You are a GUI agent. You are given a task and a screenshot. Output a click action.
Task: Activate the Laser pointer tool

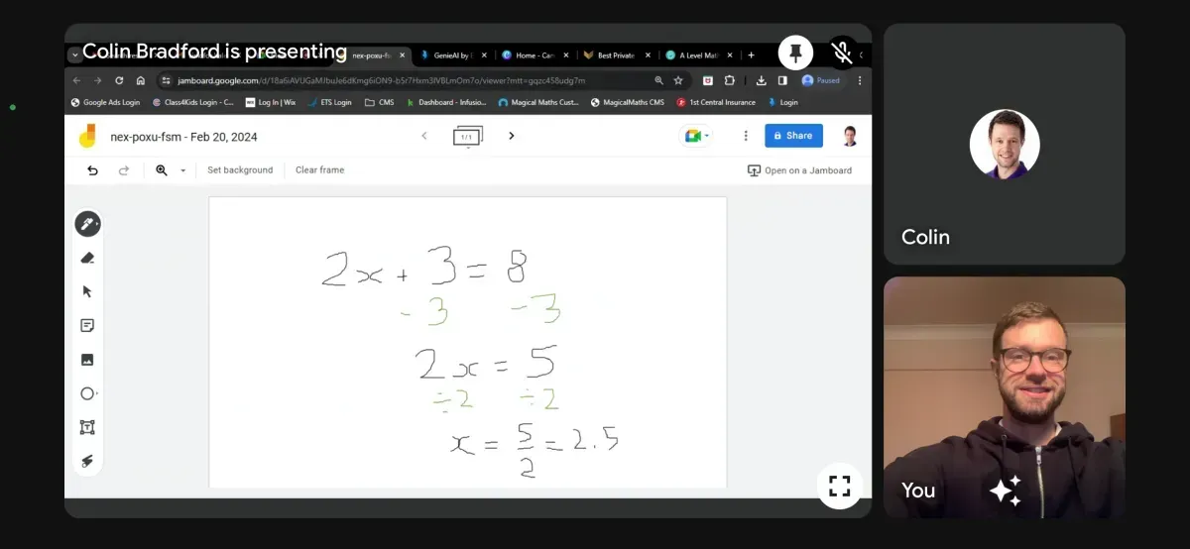point(87,461)
